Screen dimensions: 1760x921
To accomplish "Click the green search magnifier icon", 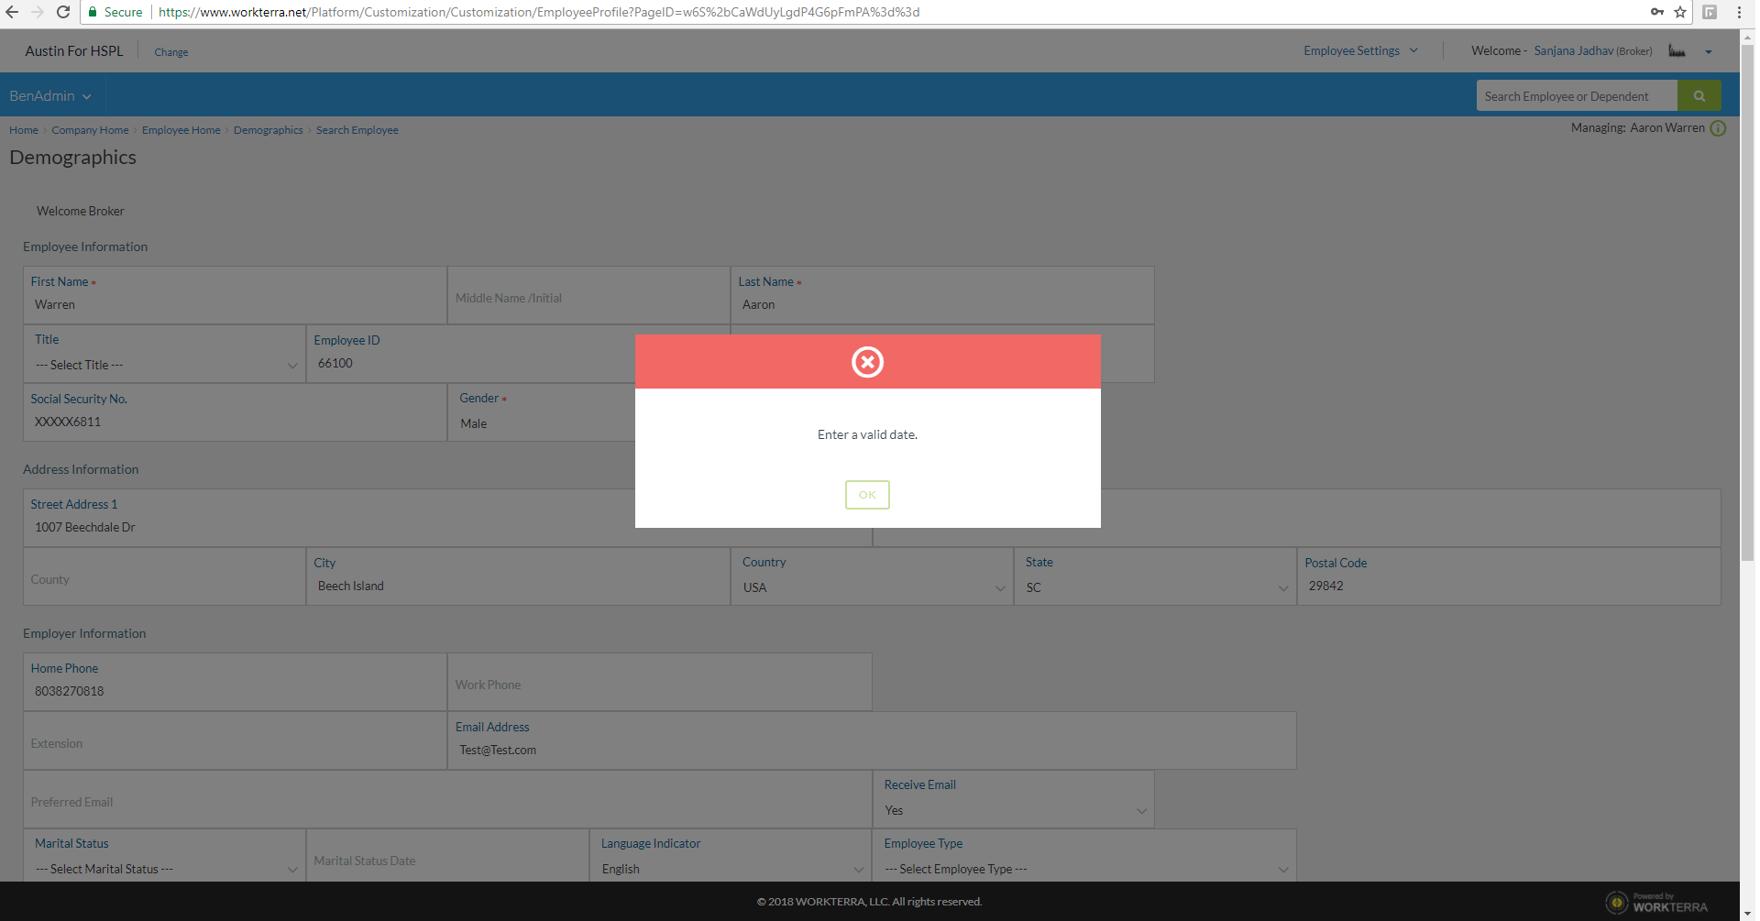I will tap(1699, 96).
